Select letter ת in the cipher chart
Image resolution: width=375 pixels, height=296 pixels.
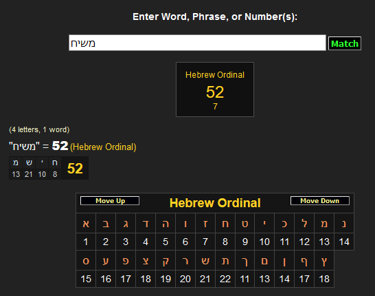click(x=225, y=261)
